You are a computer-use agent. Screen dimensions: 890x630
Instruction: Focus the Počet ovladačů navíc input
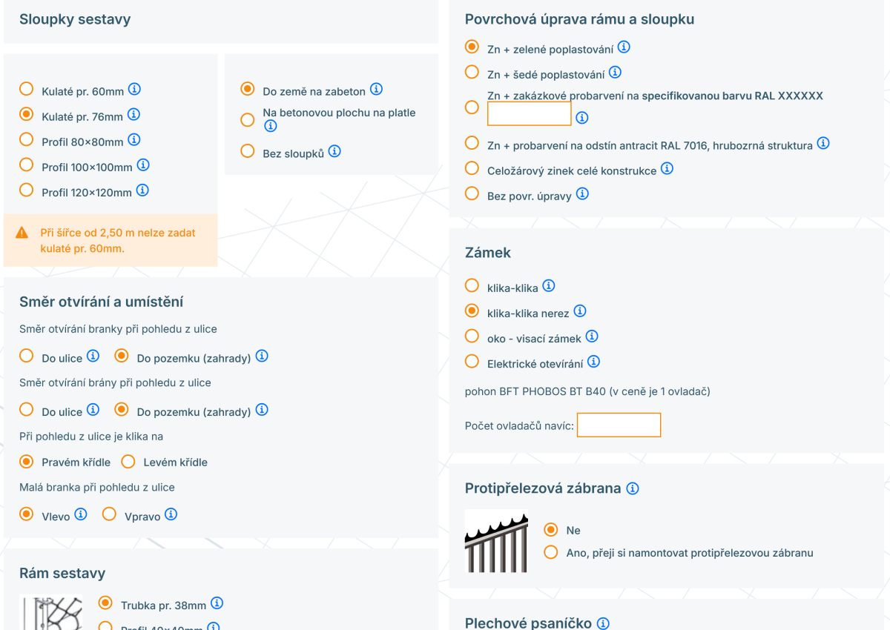pos(619,425)
